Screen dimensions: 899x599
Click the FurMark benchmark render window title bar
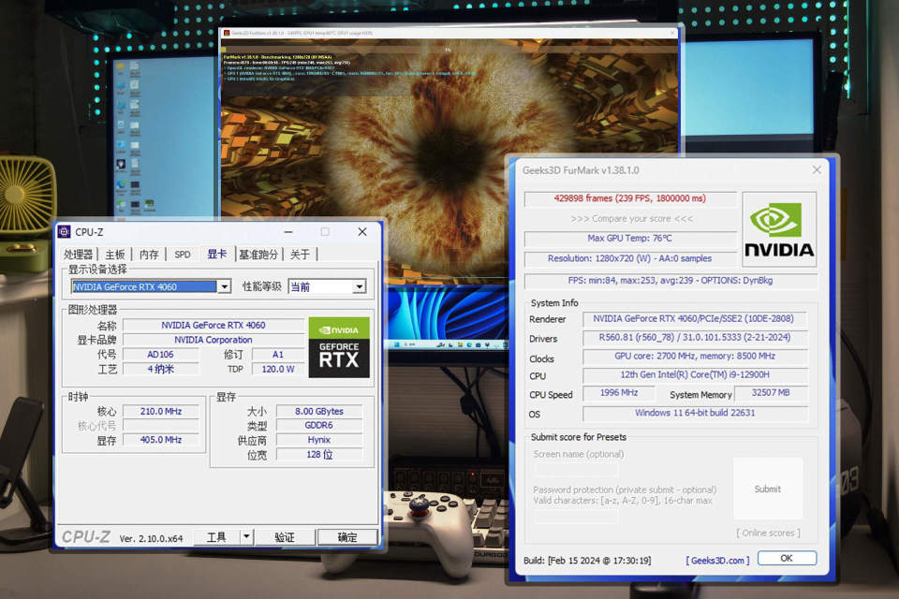pos(449,34)
